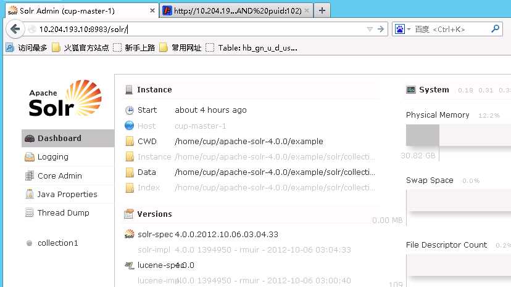Switch to the Solr Admin tab

coord(81,10)
